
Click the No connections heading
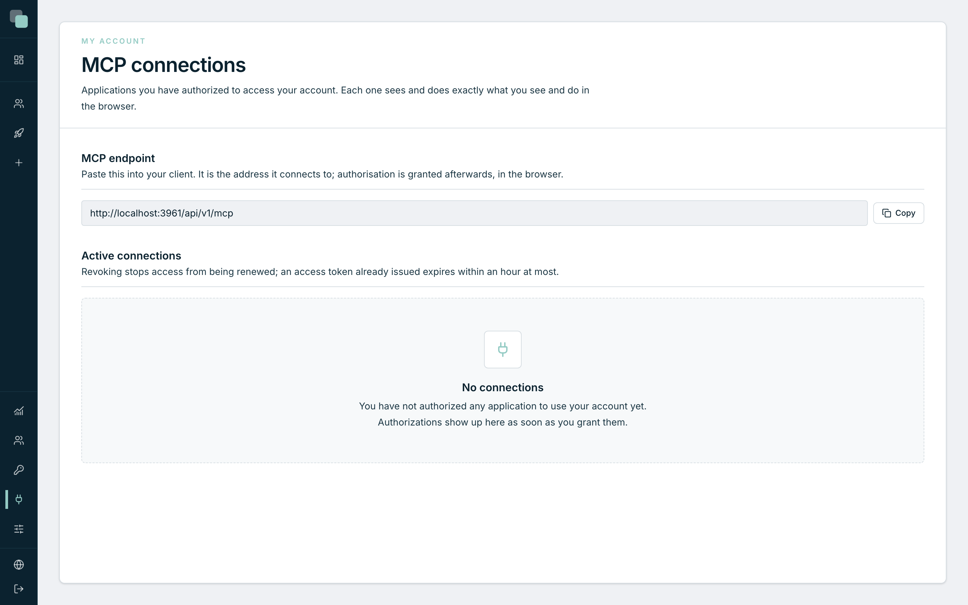(503, 387)
